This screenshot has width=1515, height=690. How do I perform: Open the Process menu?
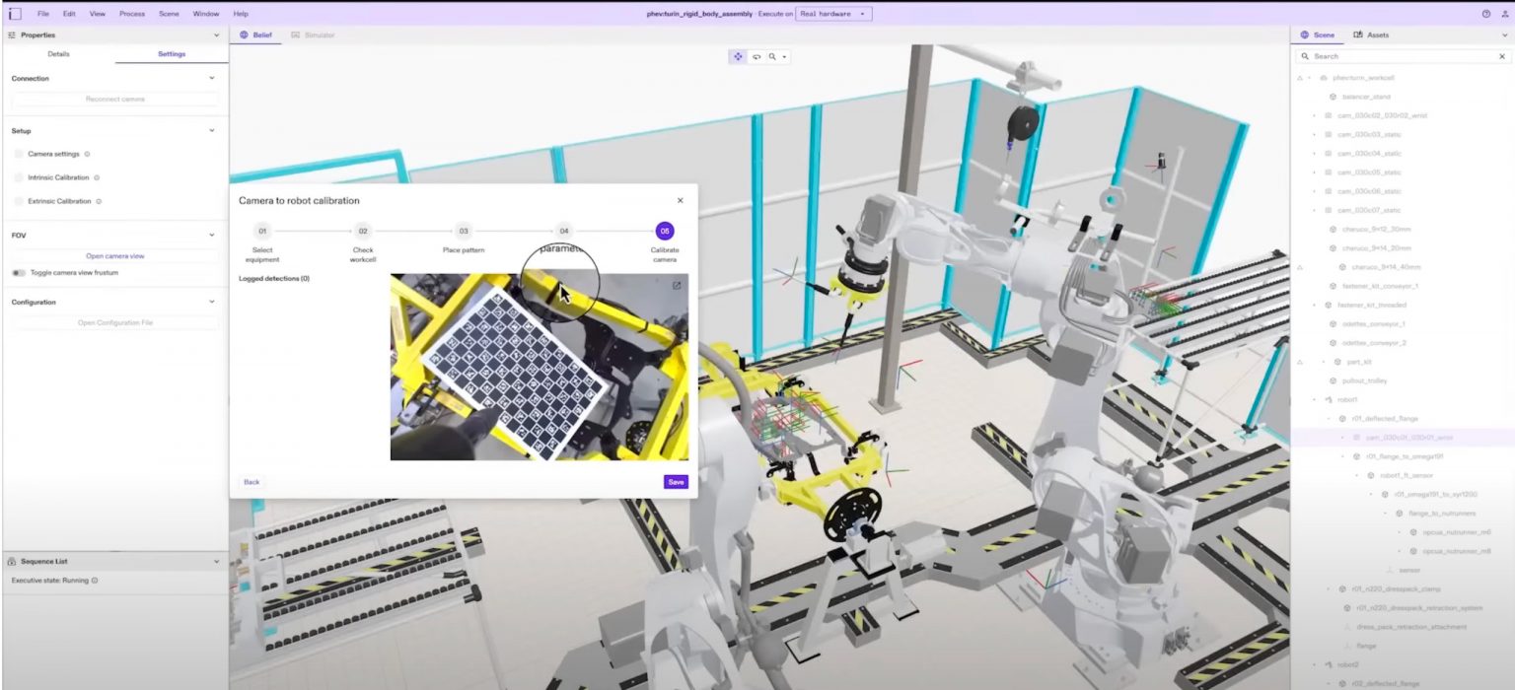click(x=132, y=14)
